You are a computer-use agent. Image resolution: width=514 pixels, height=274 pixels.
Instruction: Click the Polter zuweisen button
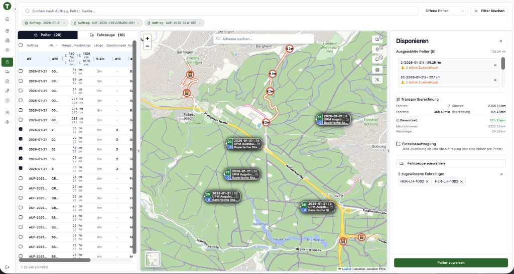pos(450,262)
